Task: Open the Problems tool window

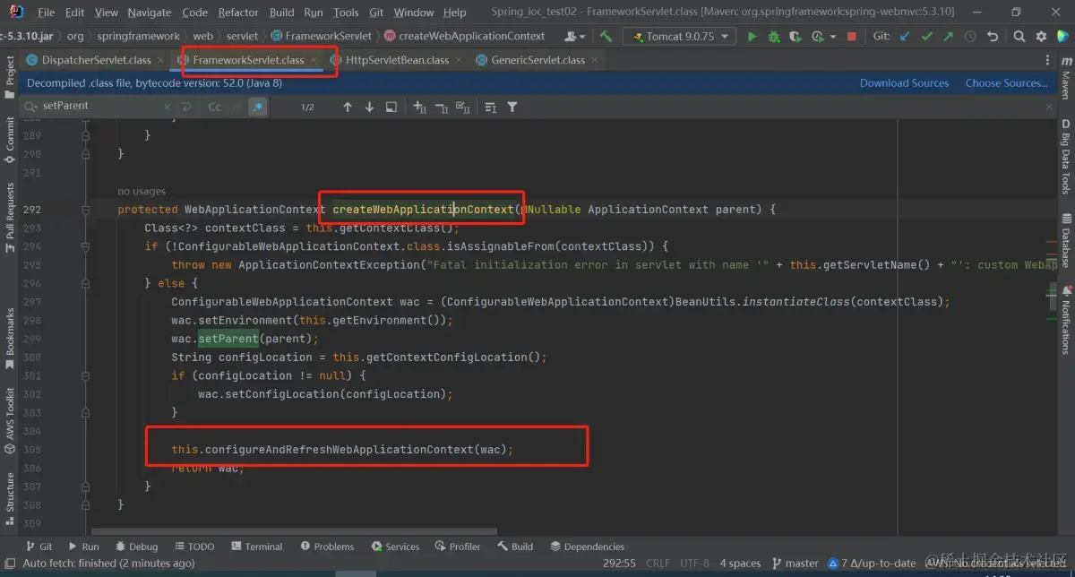Action: point(327,547)
